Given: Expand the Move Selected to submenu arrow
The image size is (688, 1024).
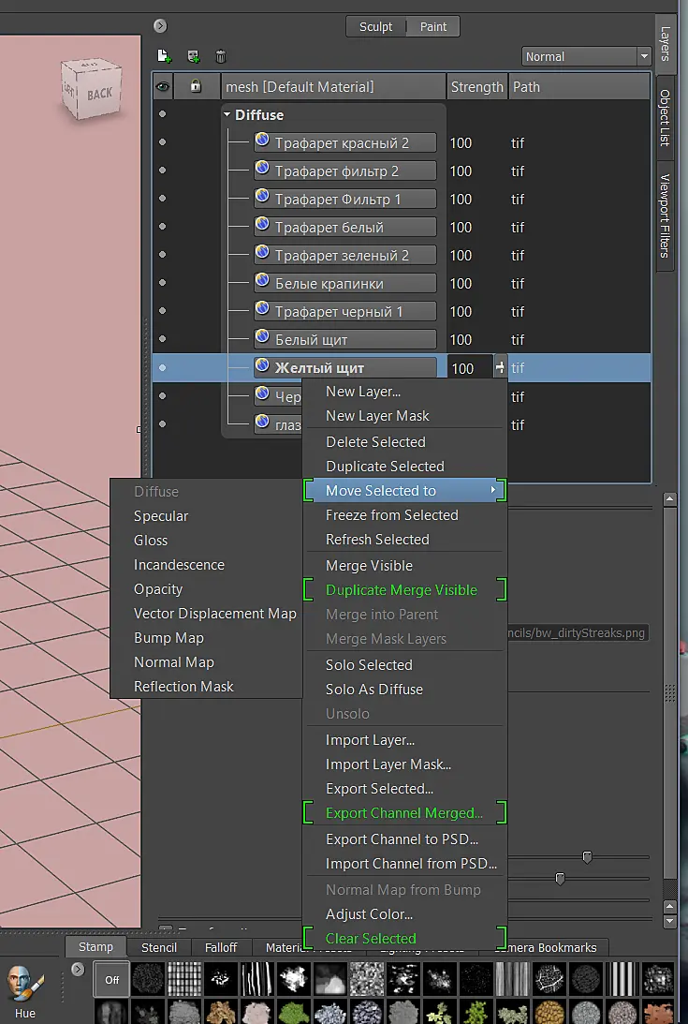Looking at the screenshot, I should coord(493,490).
